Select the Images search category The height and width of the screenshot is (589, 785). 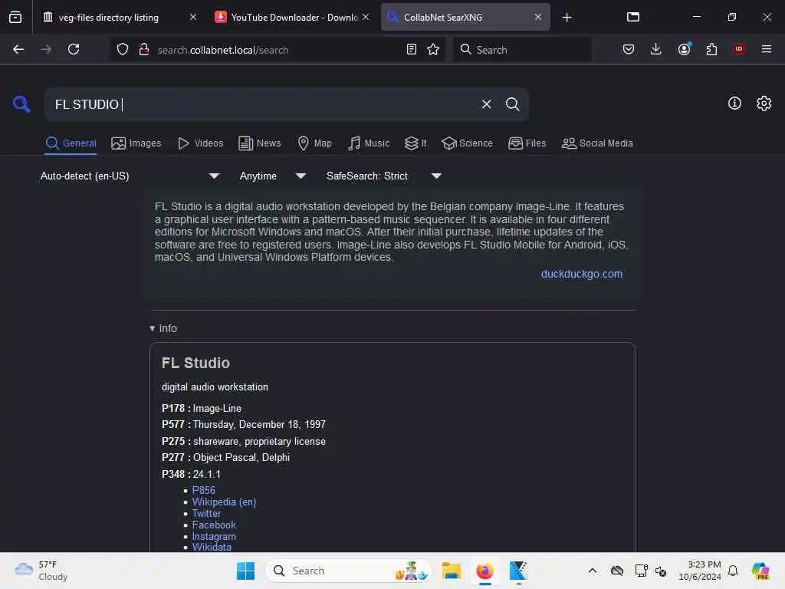pos(136,143)
